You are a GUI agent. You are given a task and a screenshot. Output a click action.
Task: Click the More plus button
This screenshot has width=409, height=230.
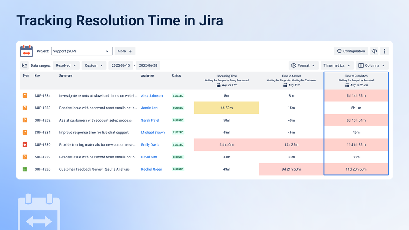(125, 51)
